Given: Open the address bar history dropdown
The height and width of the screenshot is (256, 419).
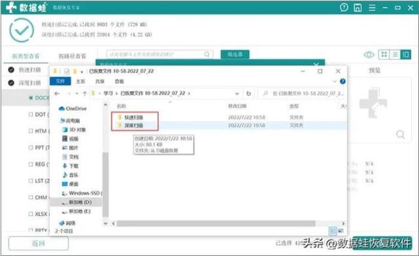Looking at the screenshot, I should (x=237, y=93).
